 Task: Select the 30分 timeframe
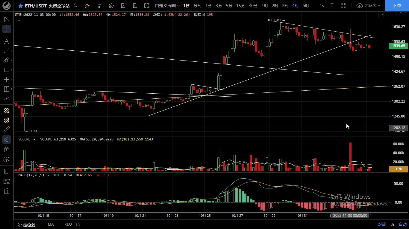253,6
